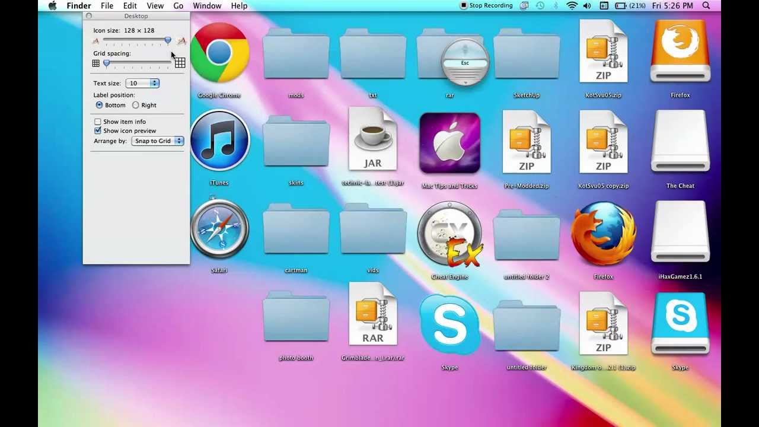Select the photo booth folder
The width and height of the screenshot is (759, 427).
click(296, 316)
